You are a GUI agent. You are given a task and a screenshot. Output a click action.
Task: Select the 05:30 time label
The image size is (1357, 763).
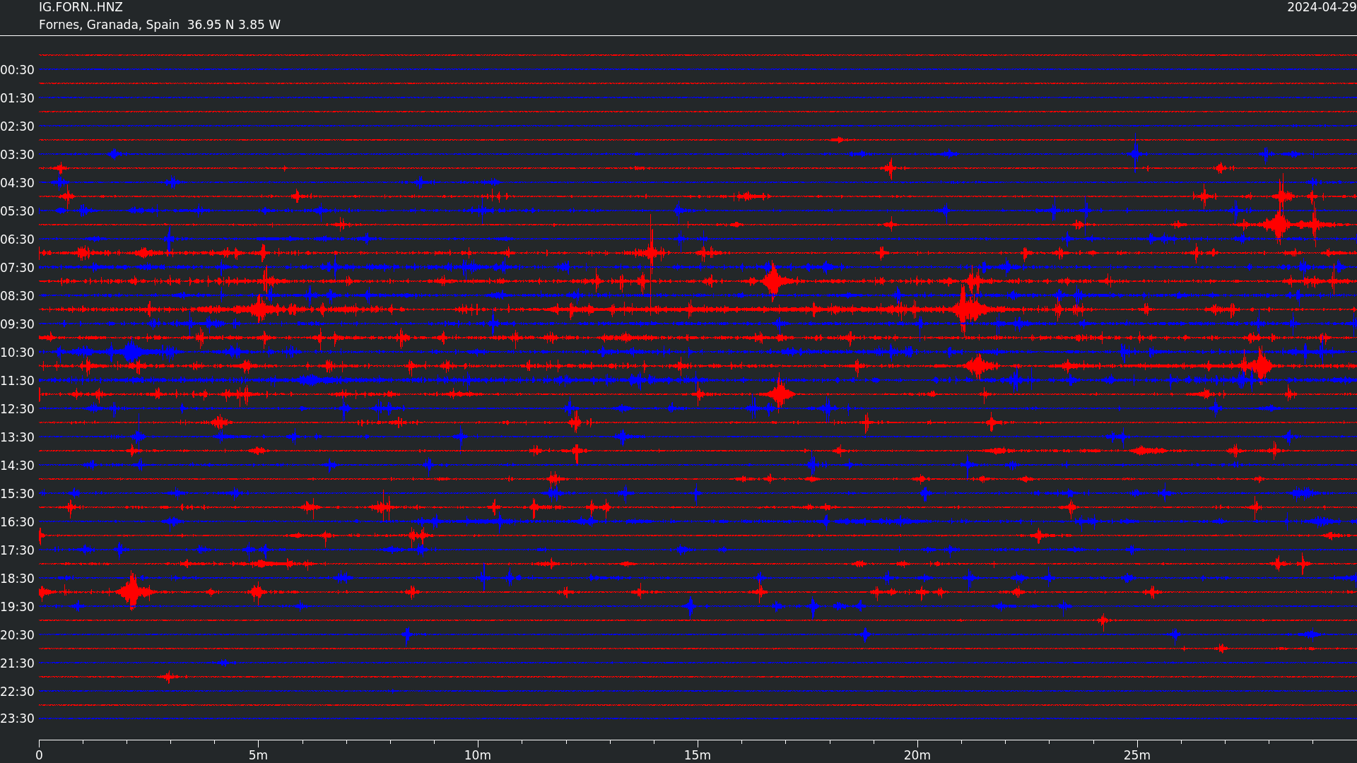click(x=18, y=211)
